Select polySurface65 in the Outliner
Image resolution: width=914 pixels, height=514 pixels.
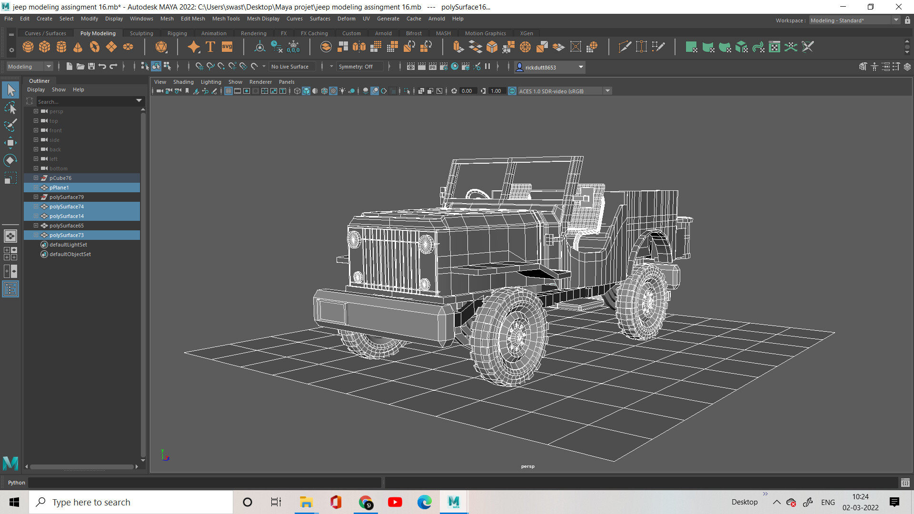pos(67,225)
